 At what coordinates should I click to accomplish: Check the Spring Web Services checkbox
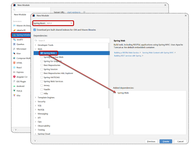[x=42, y=81]
